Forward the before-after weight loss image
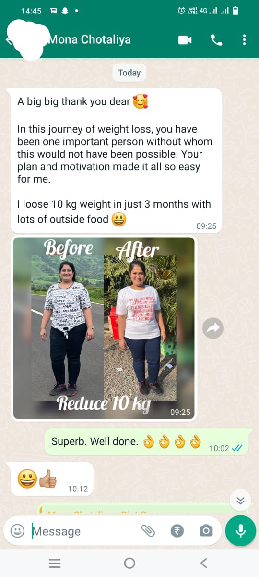The height and width of the screenshot is (577, 259). click(213, 328)
